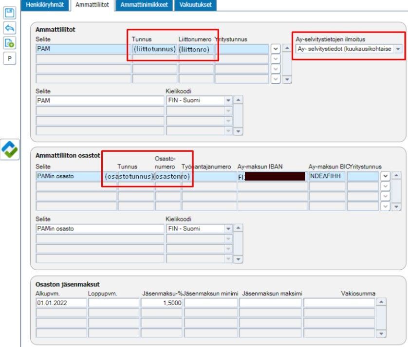Select PAMin osasto row in osastot list
408x347 pixels.
point(76,176)
